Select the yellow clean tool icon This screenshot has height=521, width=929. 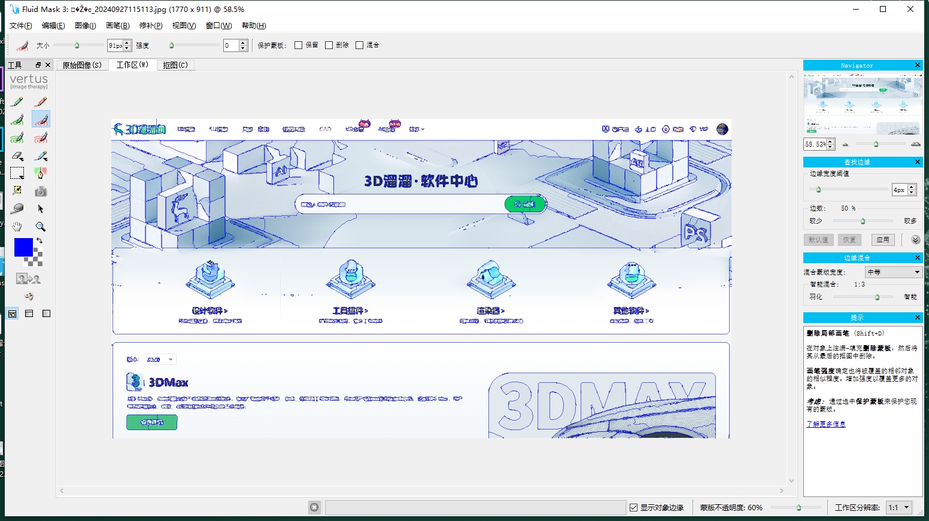pos(17,191)
